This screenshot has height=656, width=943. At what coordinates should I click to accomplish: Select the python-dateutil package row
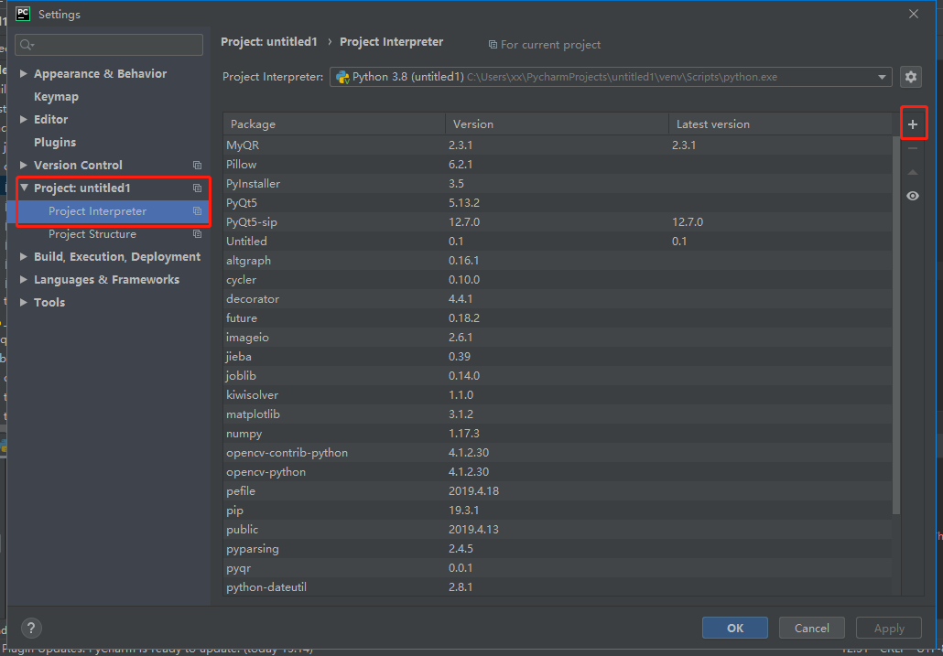point(558,586)
